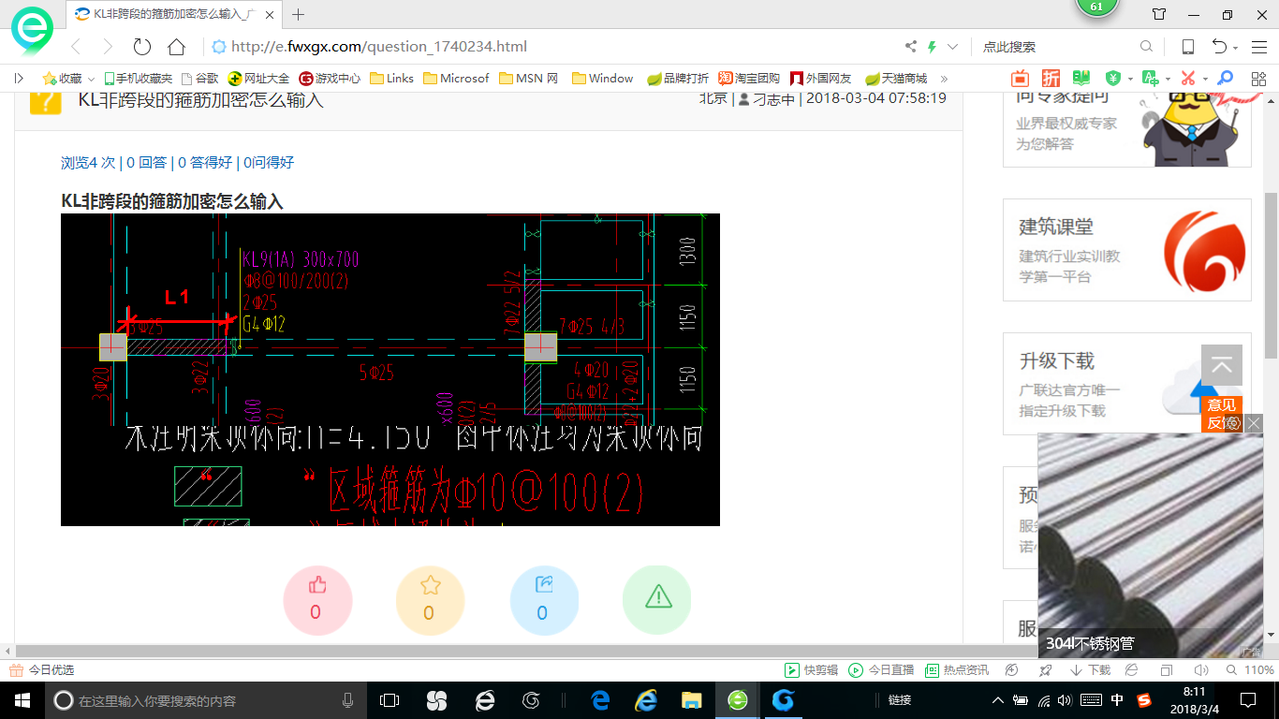Open the 谷歌 bookmark

(x=200, y=79)
